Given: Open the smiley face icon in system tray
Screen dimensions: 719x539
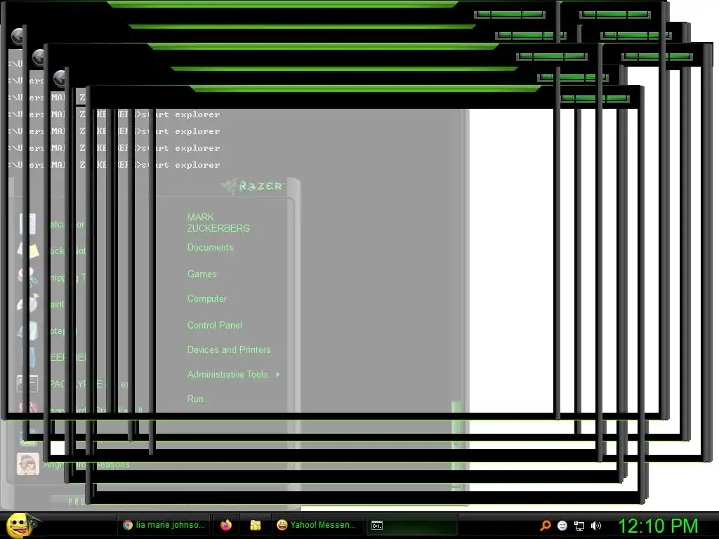Looking at the screenshot, I should tap(562, 526).
